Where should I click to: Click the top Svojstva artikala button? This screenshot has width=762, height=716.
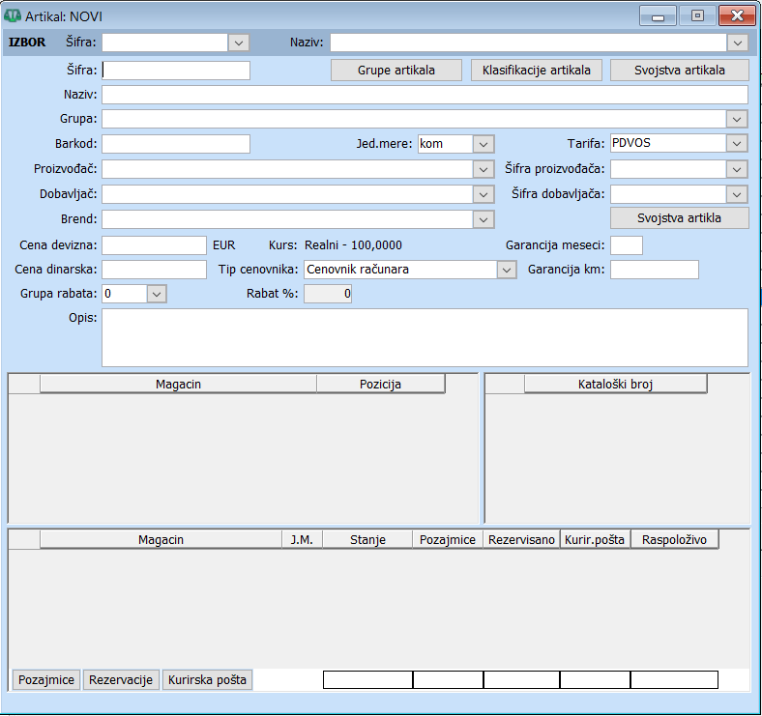[679, 71]
